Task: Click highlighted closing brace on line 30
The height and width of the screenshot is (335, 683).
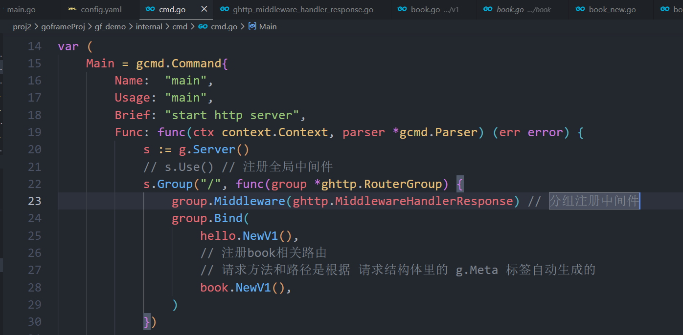Action: point(147,322)
